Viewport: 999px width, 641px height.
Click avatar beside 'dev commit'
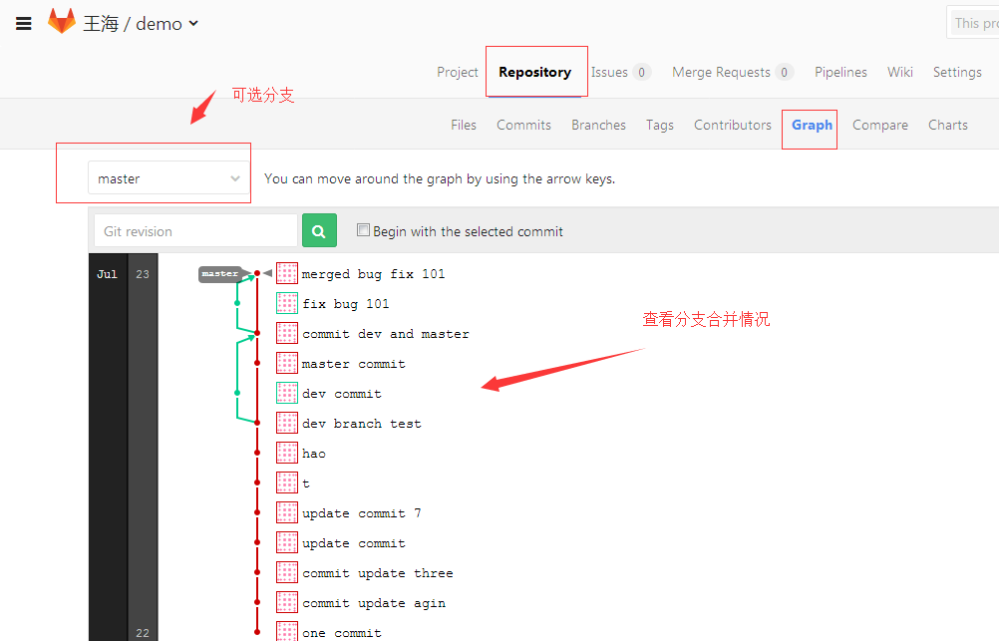click(287, 393)
